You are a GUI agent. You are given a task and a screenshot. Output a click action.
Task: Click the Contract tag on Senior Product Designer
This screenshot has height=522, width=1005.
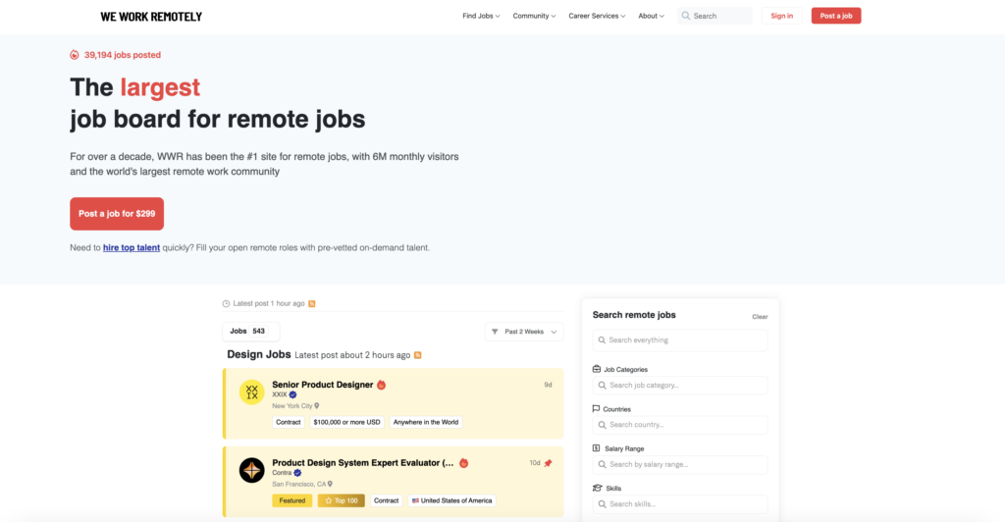[x=288, y=422]
